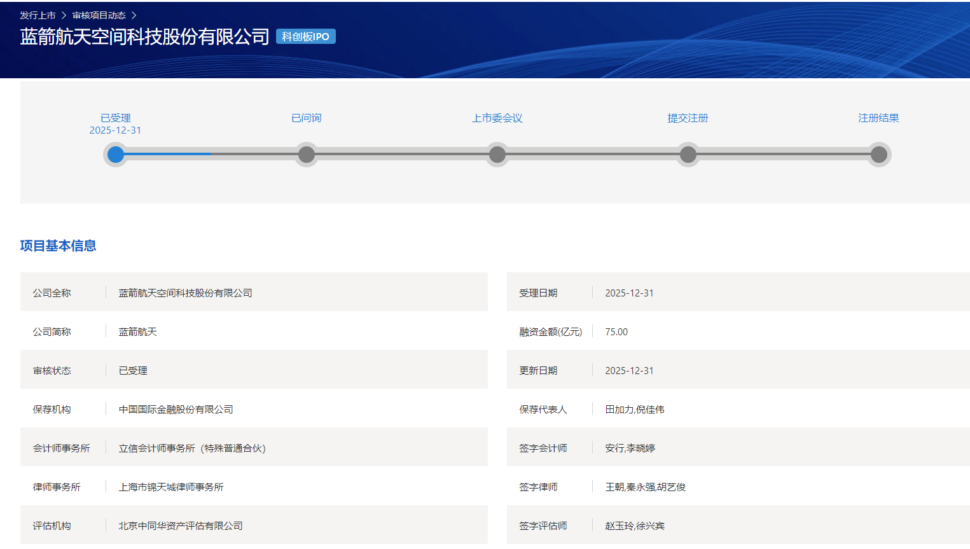Click the chevron after 审核项目动态 breadcrumb
This screenshot has width=970, height=549.
(134, 15)
